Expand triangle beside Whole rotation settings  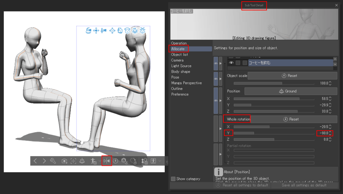220,129
